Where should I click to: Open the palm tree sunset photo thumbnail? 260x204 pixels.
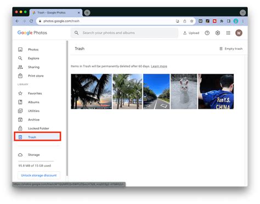click(91, 91)
